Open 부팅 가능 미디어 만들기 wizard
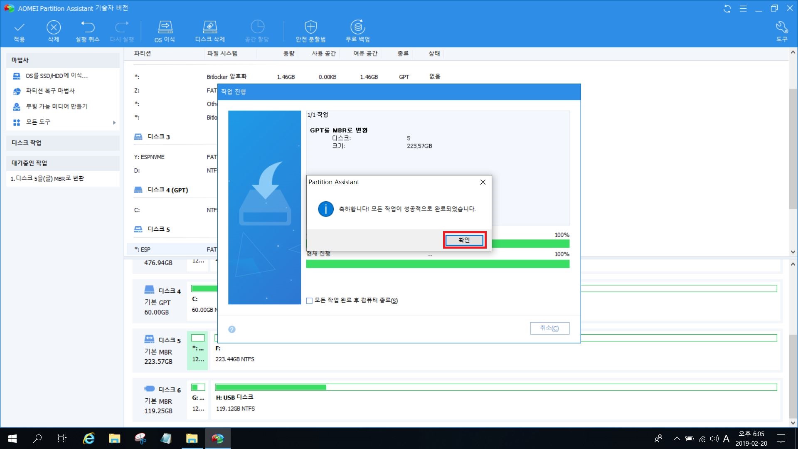 click(x=57, y=106)
